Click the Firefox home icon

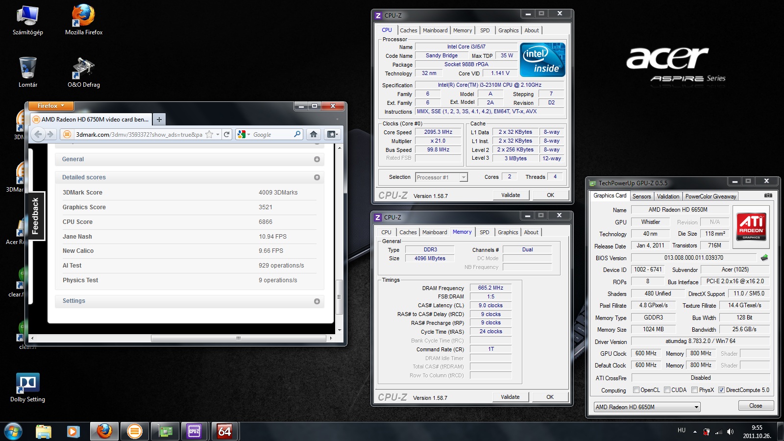[314, 134]
